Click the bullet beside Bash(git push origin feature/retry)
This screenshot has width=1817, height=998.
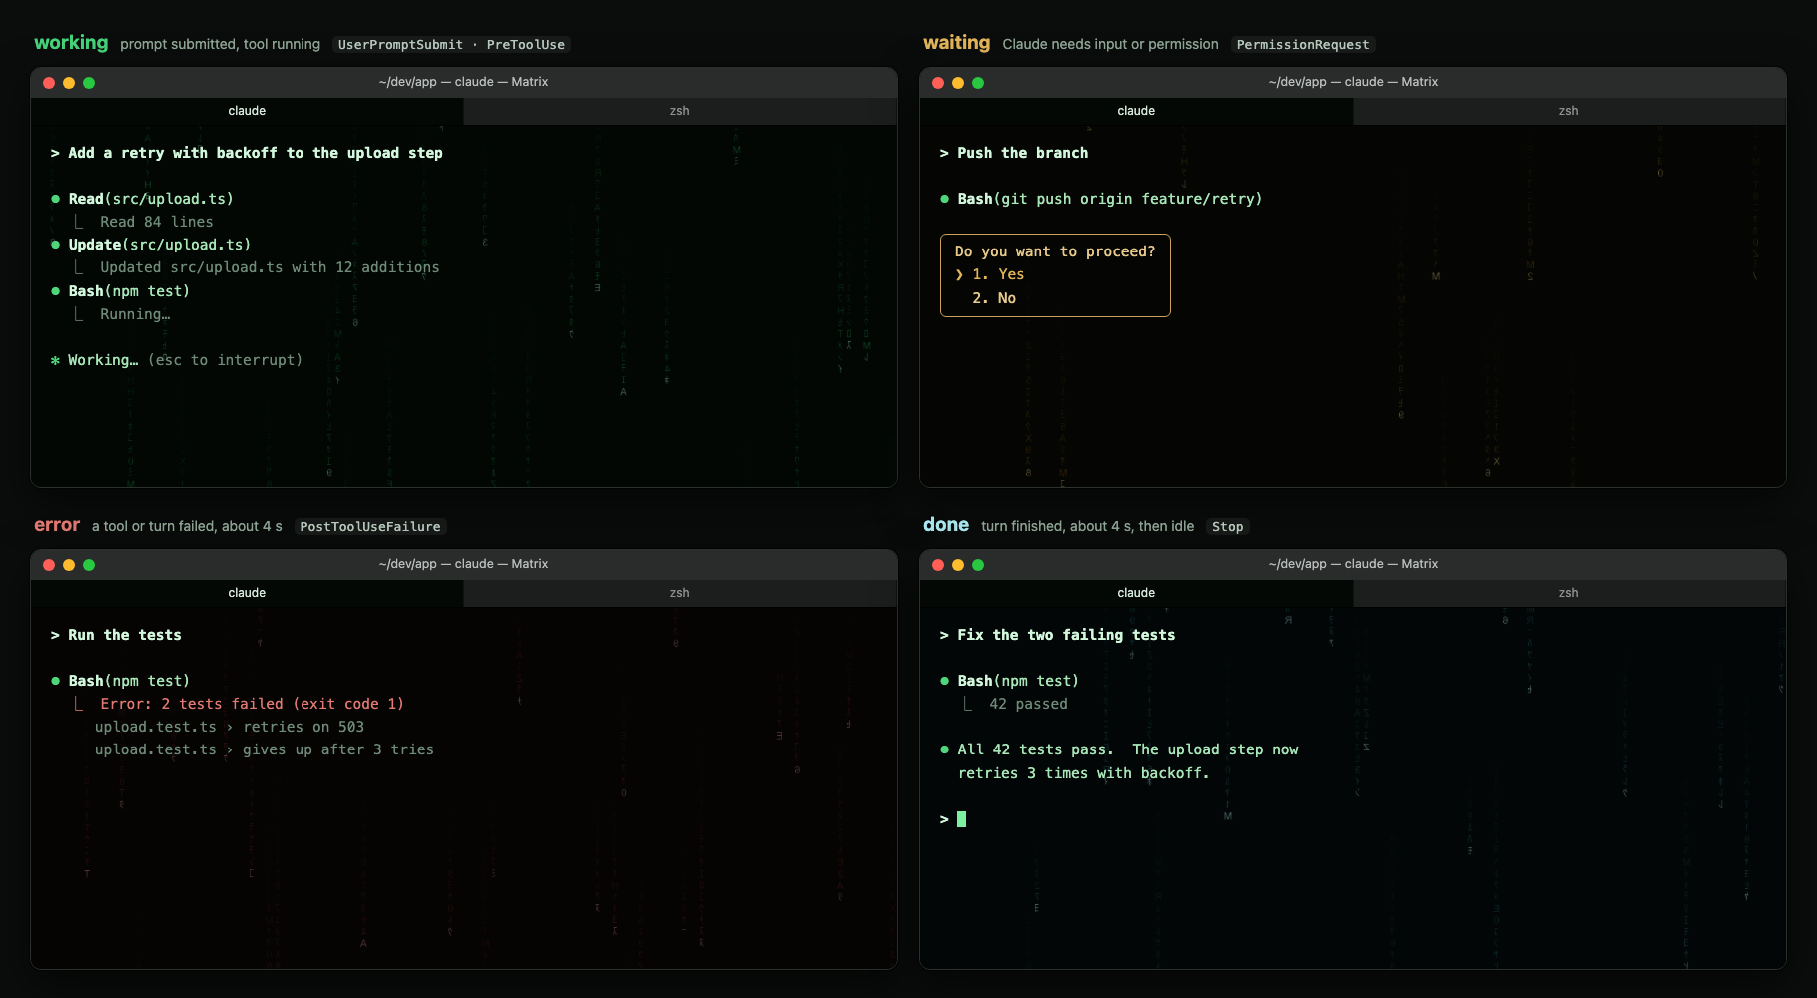(x=945, y=199)
